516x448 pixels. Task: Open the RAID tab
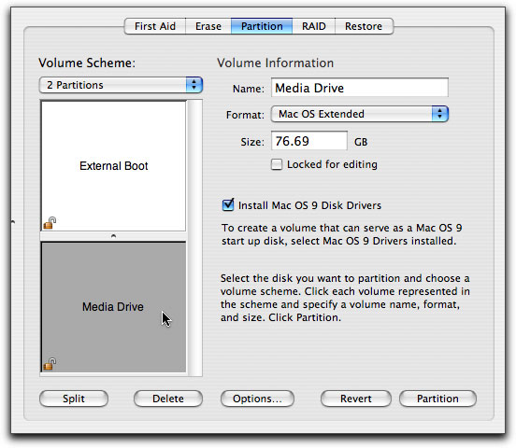tap(314, 26)
